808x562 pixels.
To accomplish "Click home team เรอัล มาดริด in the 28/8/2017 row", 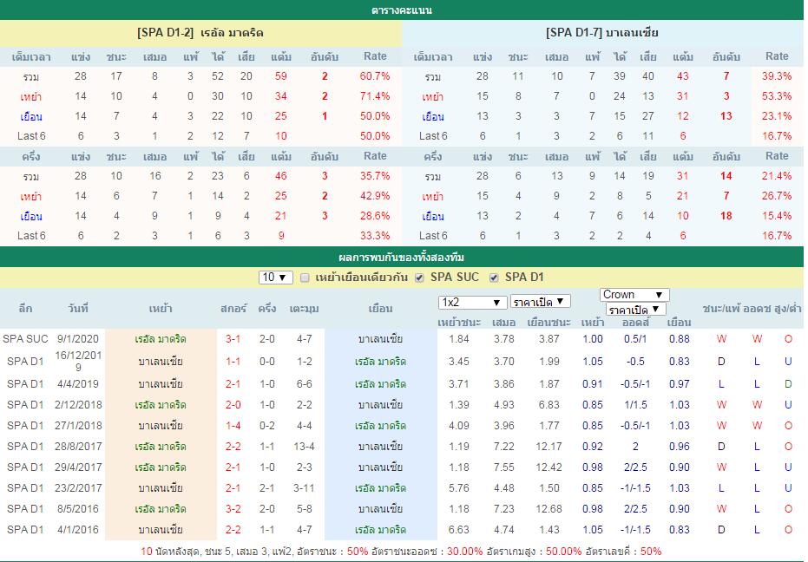I will pyautogui.click(x=161, y=447).
